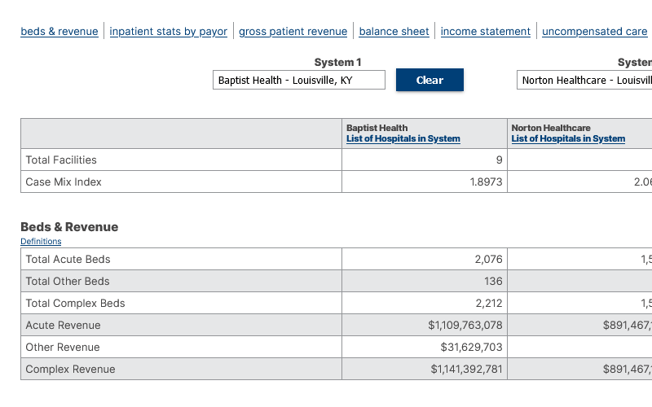
Task: Open the beds & revenue link
Action: 59,32
